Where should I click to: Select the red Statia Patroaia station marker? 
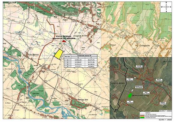point(64,41)
